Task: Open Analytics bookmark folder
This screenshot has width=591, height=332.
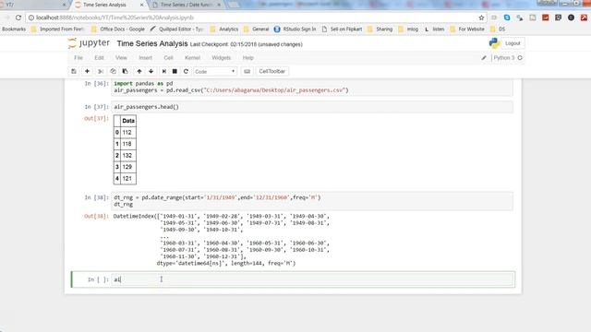Action: (224, 29)
